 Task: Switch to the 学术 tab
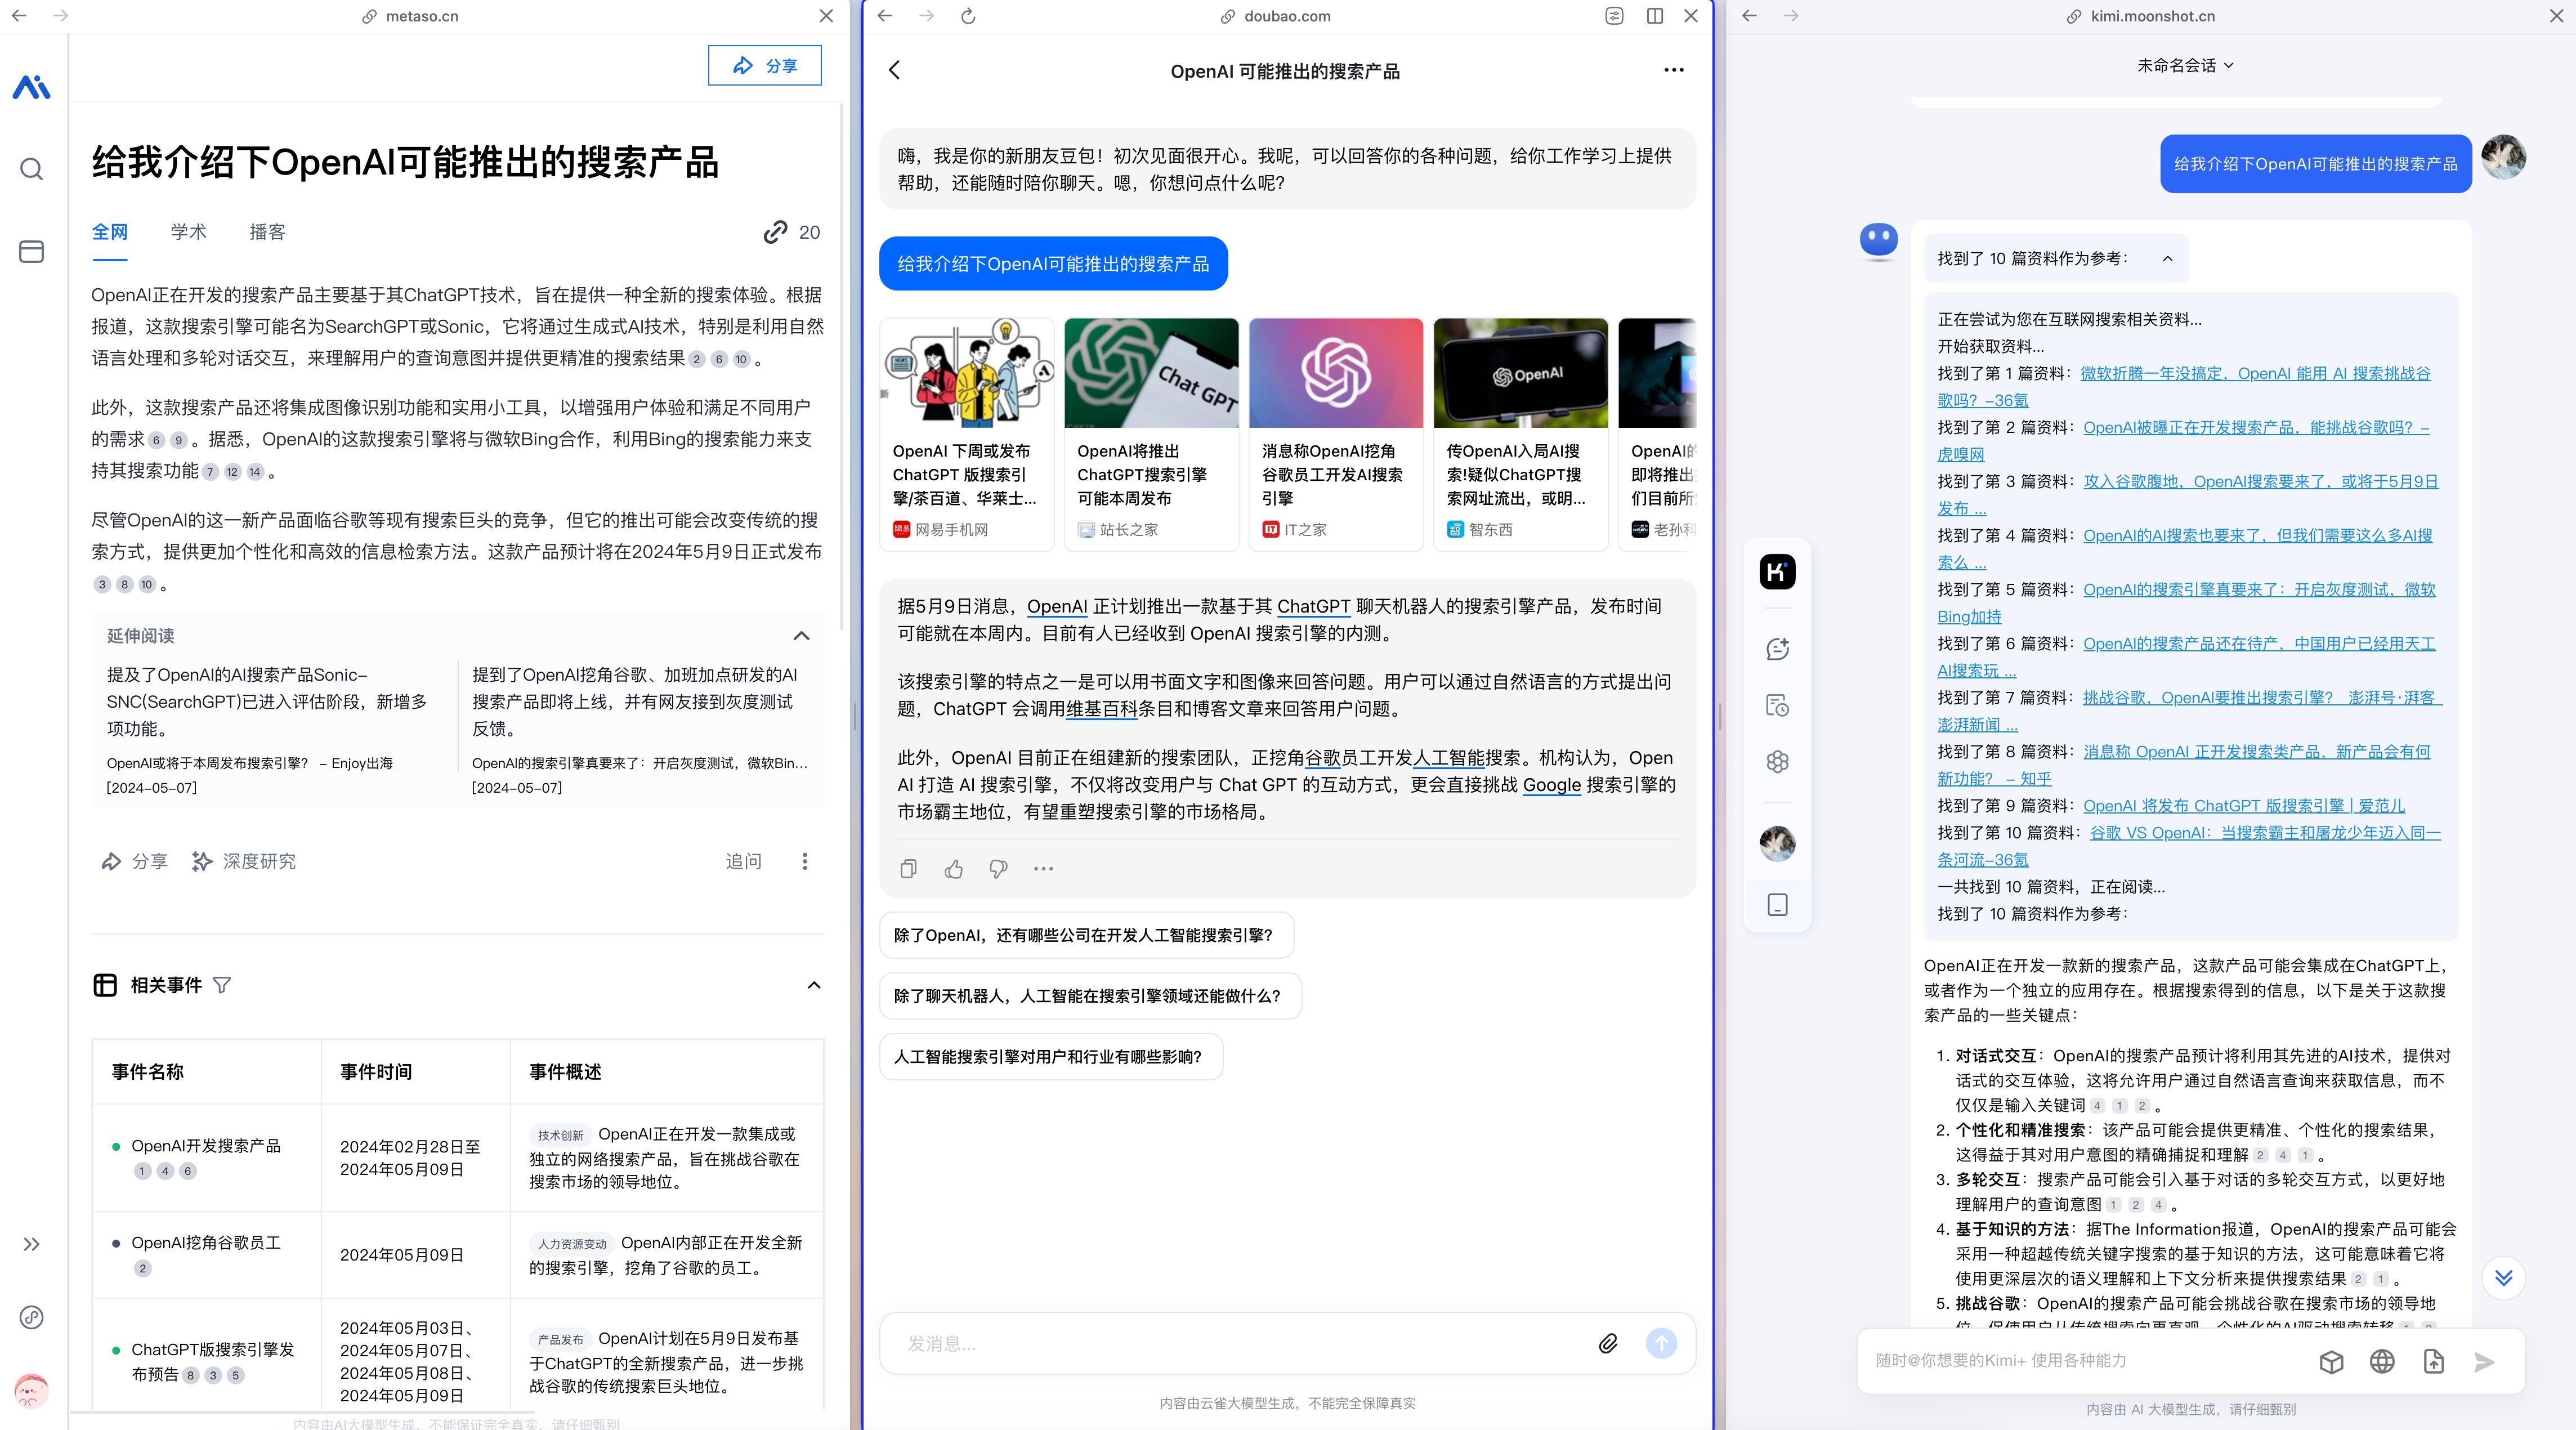pyautogui.click(x=188, y=232)
